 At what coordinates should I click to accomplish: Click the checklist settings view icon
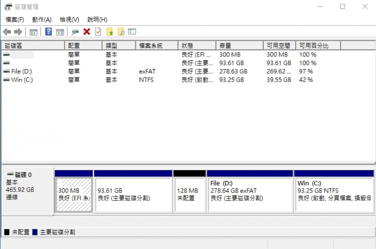click(132, 32)
